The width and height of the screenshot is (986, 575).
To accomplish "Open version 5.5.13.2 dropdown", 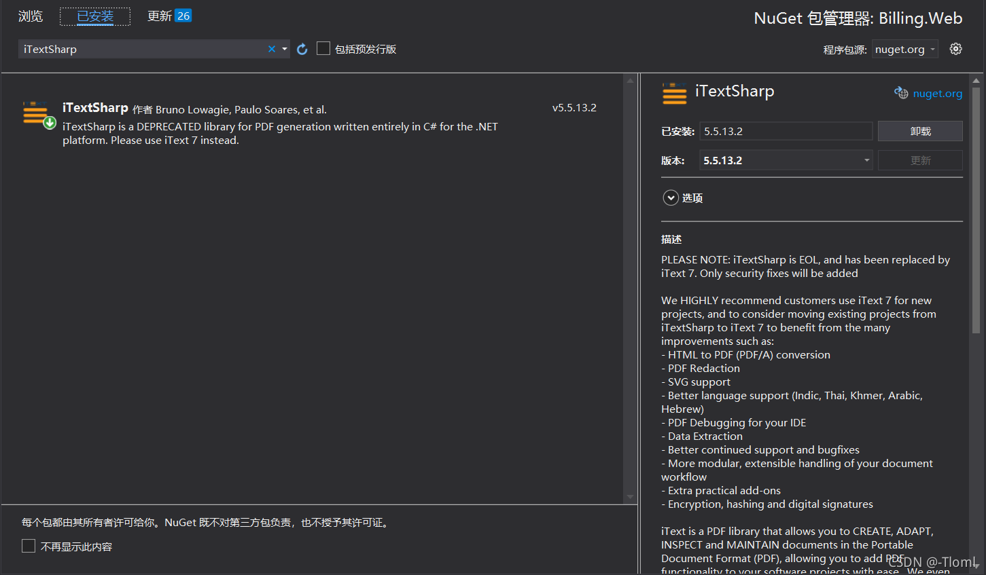I will tap(786, 160).
